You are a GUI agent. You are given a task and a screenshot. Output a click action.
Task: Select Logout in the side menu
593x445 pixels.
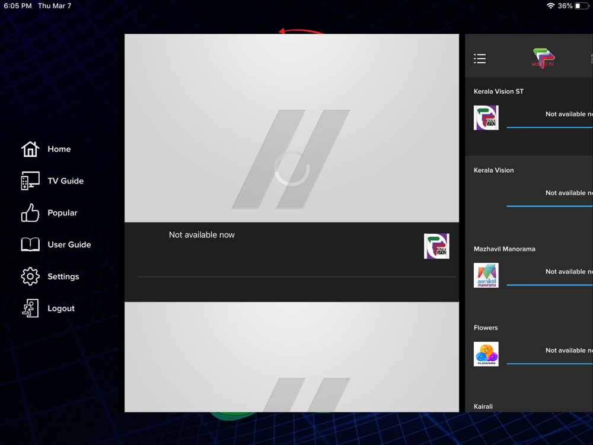click(x=47, y=309)
